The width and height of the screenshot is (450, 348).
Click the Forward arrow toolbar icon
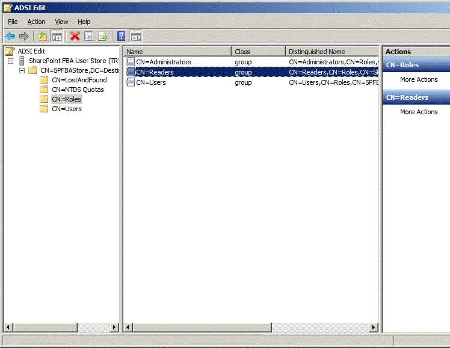[24, 37]
